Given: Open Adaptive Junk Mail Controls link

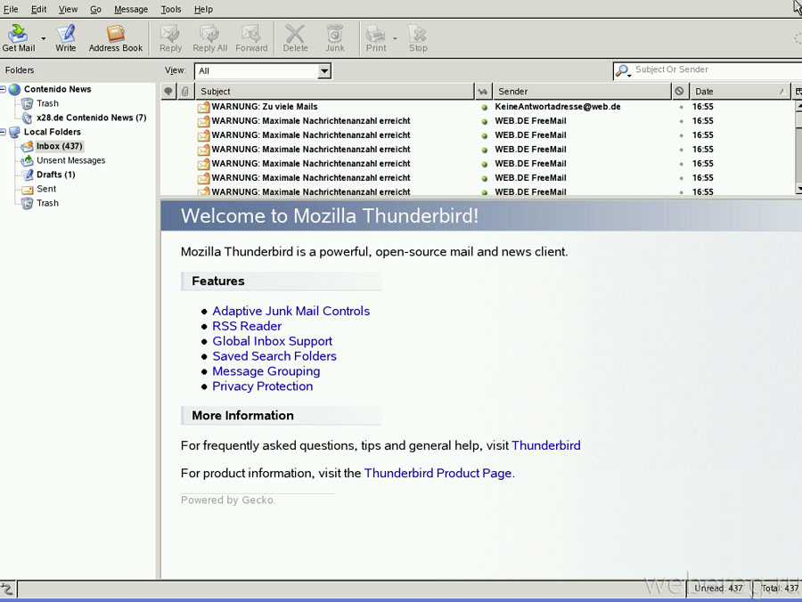Looking at the screenshot, I should (x=291, y=311).
